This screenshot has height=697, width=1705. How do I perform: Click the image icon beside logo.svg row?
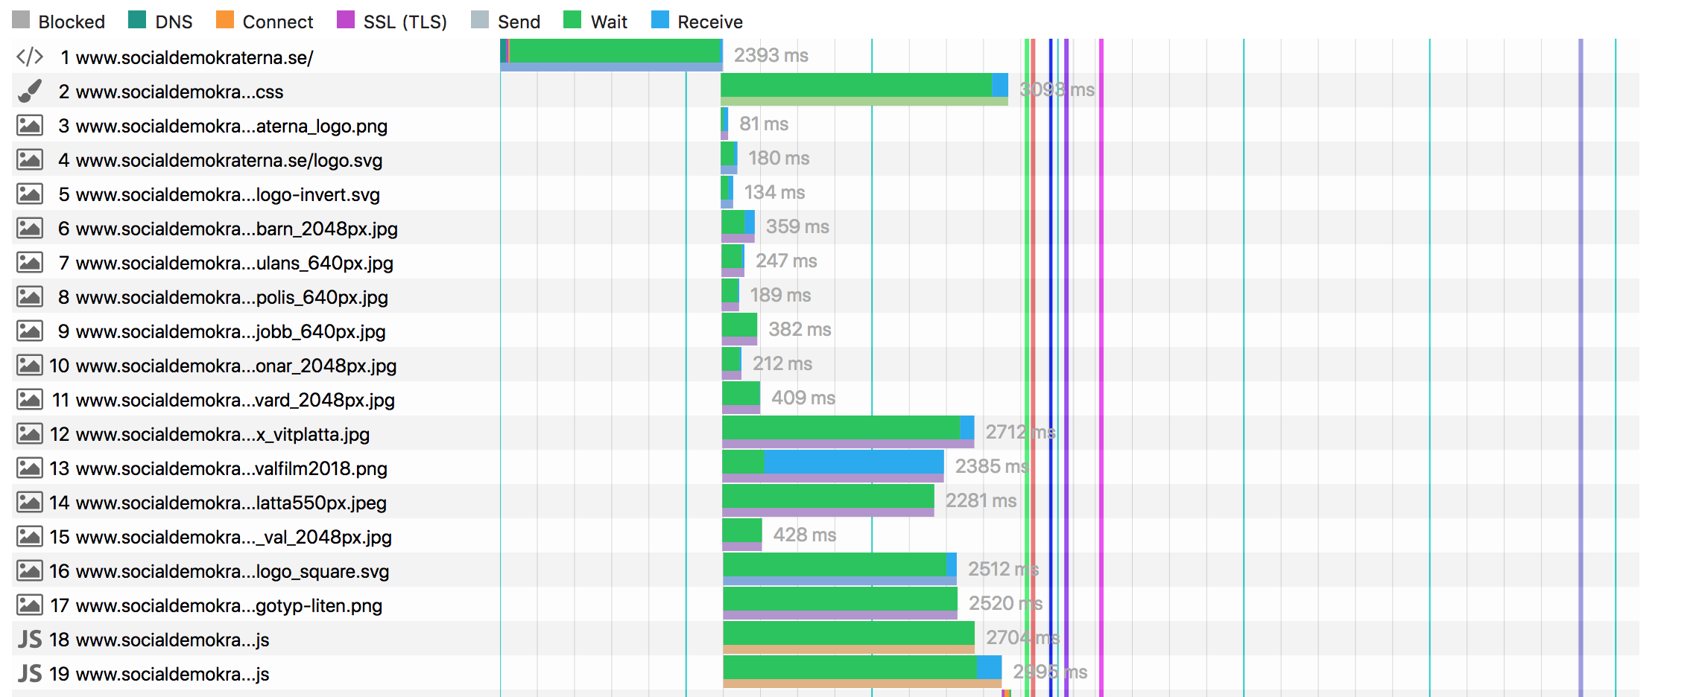coord(30,159)
